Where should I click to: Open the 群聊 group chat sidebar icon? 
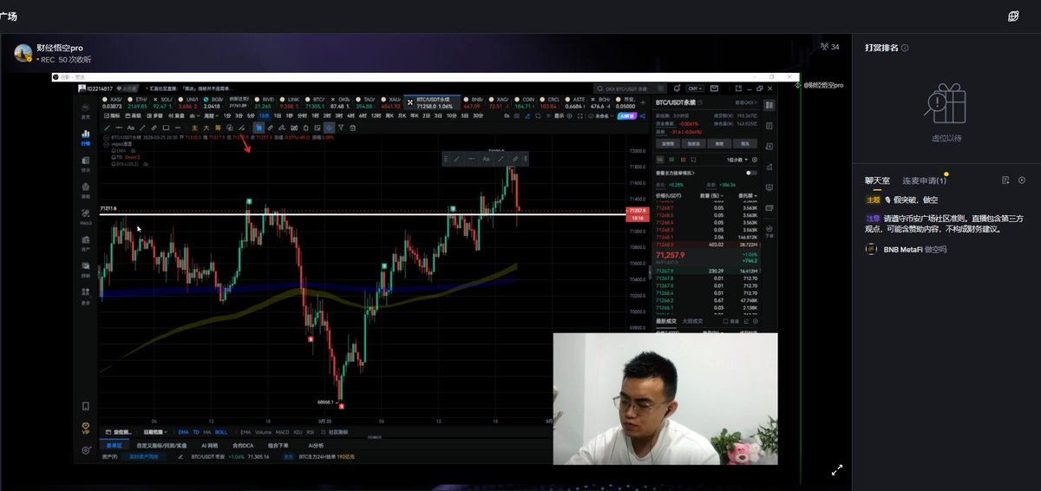pos(86,271)
